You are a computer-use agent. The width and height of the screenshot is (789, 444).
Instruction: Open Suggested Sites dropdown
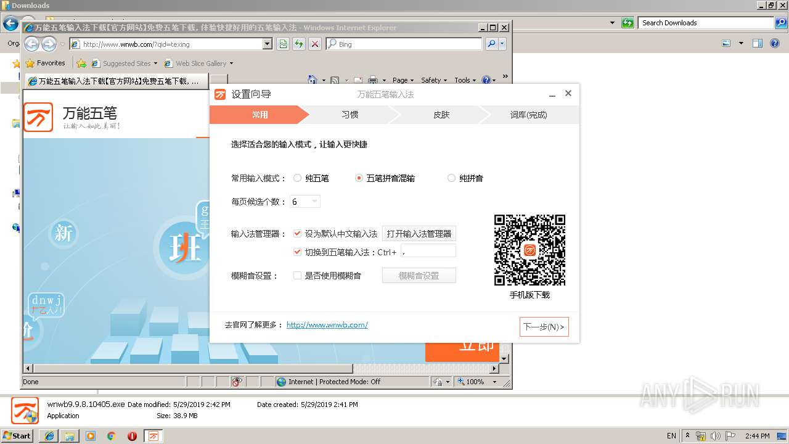click(x=124, y=63)
